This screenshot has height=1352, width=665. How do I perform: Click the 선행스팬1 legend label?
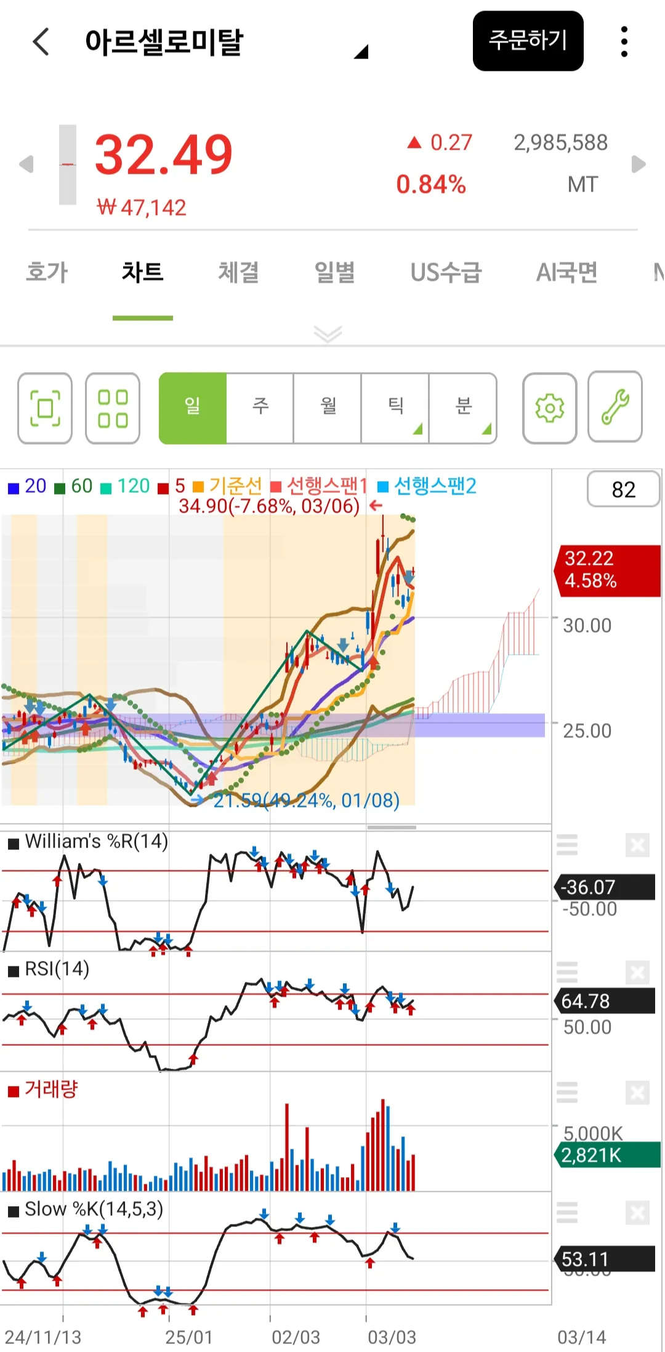(319, 486)
